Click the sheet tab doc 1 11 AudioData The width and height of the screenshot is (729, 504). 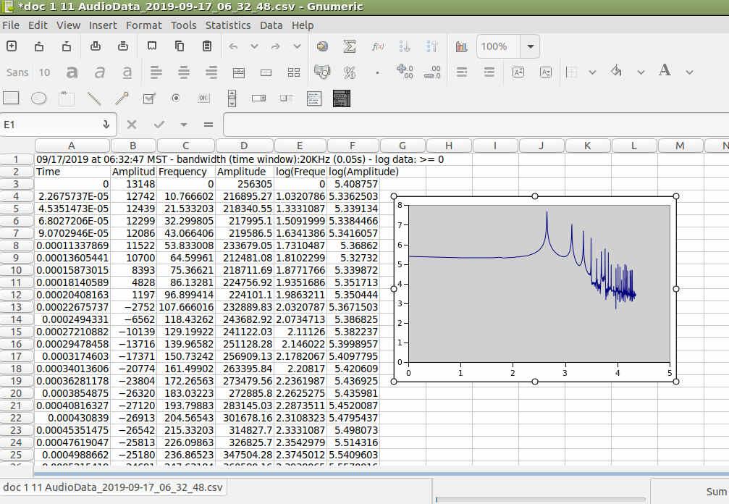coord(112,487)
